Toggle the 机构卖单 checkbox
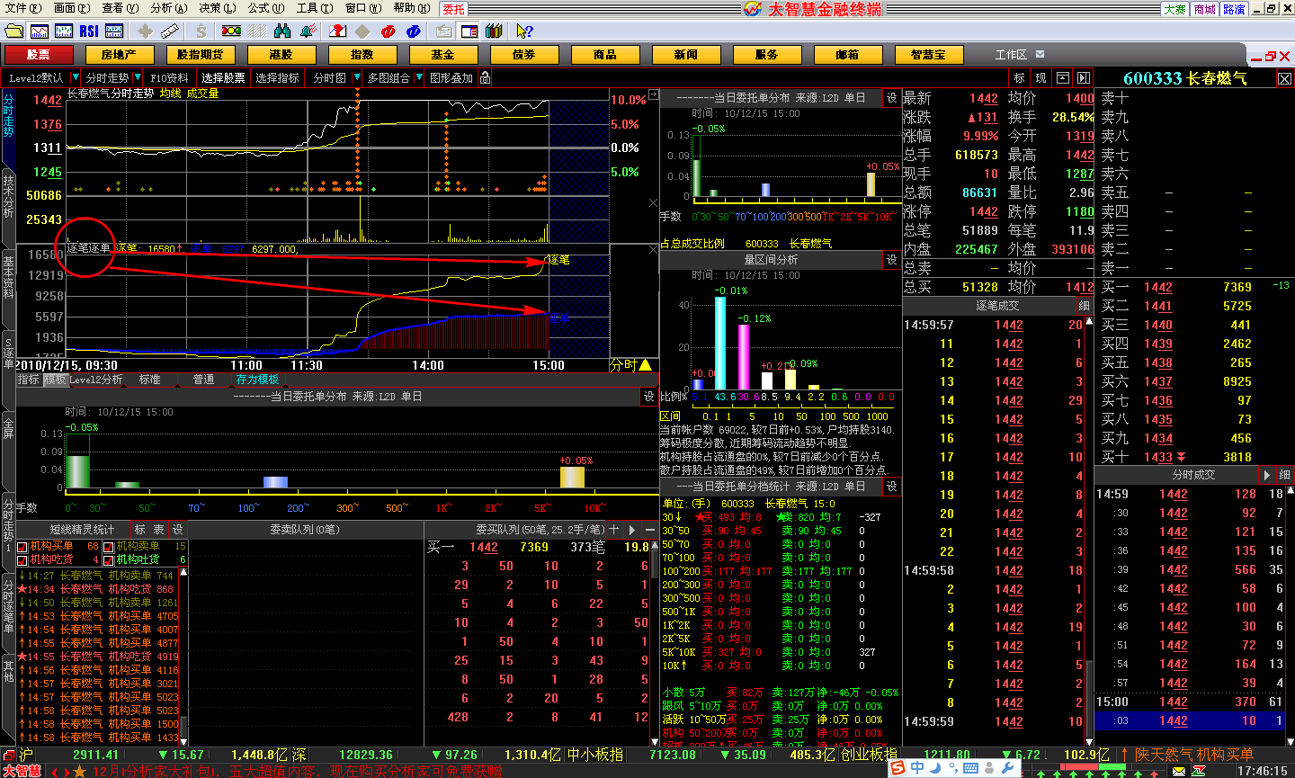1295x778 pixels. tap(109, 546)
